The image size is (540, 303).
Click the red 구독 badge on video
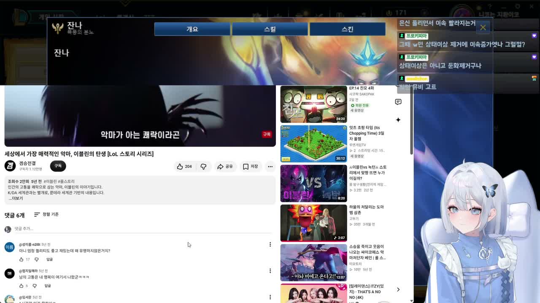coord(267,134)
